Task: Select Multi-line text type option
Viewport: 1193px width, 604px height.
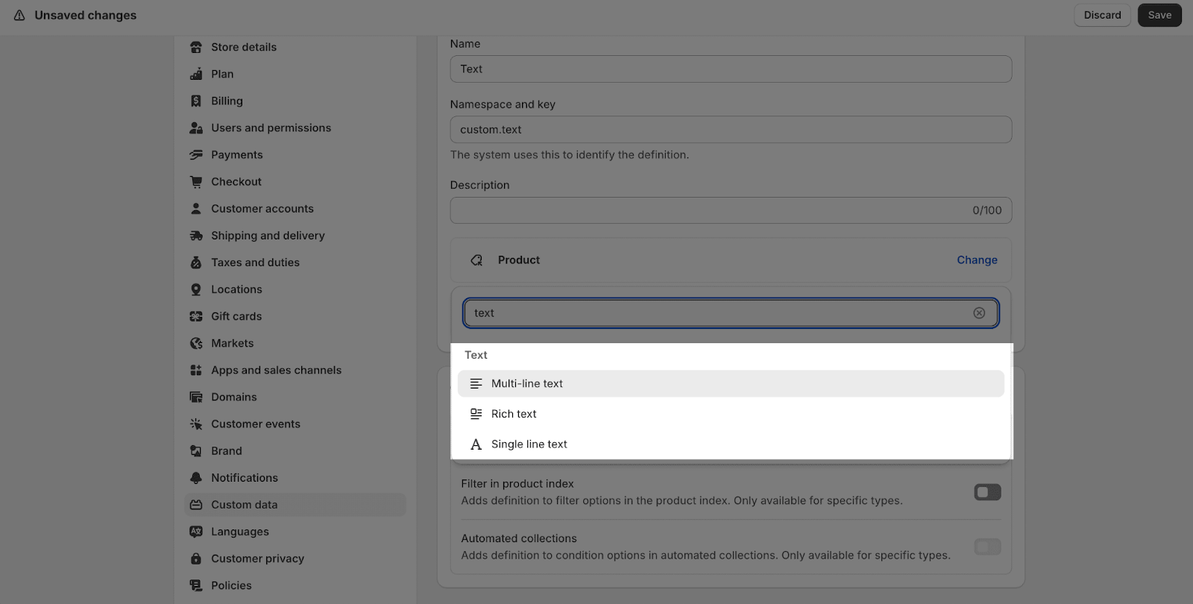Action: click(x=731, y=383)
